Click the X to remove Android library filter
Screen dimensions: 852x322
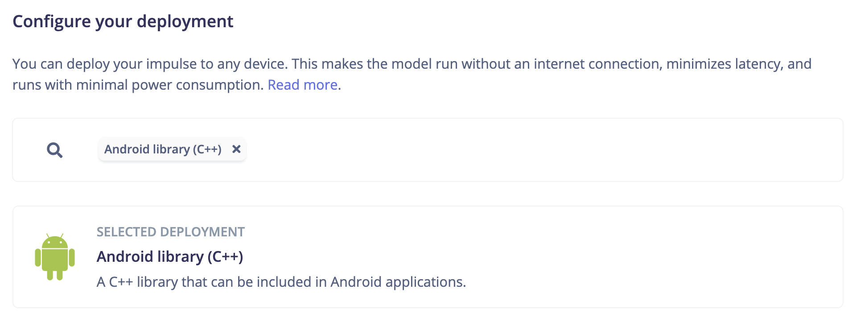(x=236, y=149)
